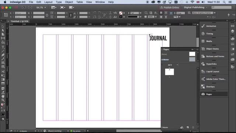Click the fill and stroke swatch in toolbox
Viewport: 236px width, 133px height.
click(x=3, y=105)
